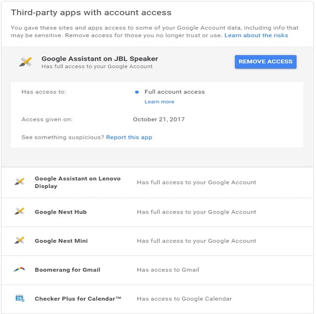Click the Google Nest Mini icon
Image resolution: width=316 pixels, height=314 pixels.
click(x=19, y=240)
